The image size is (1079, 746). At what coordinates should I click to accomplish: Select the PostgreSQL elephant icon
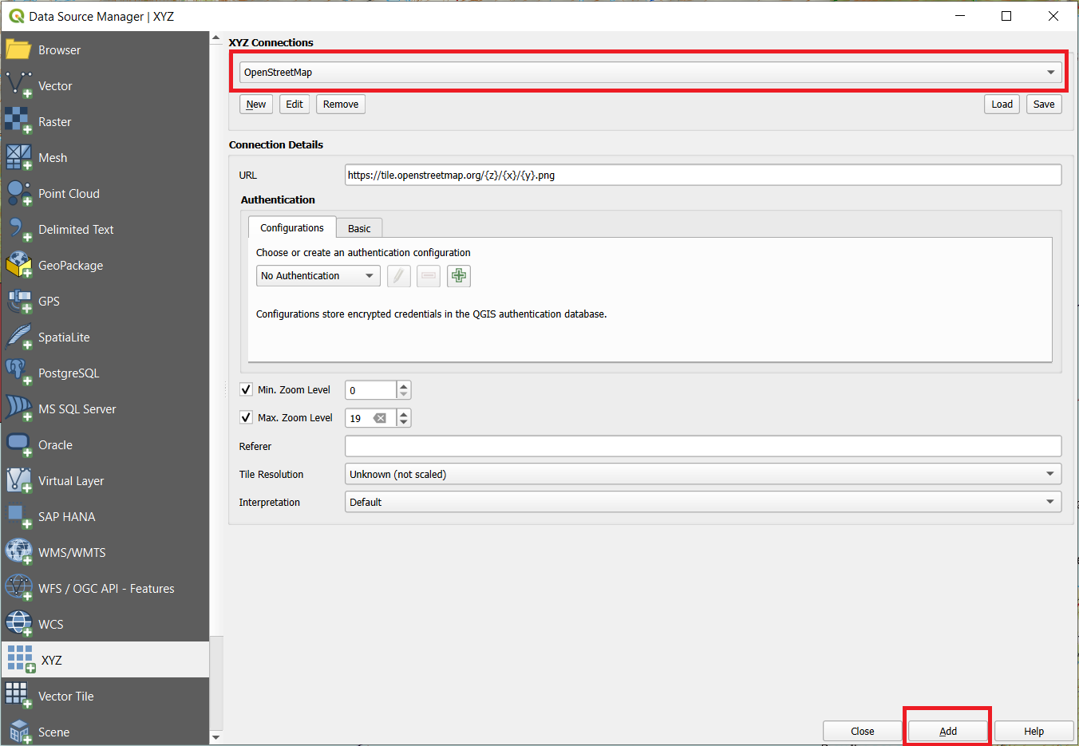[x=18, y=373]
